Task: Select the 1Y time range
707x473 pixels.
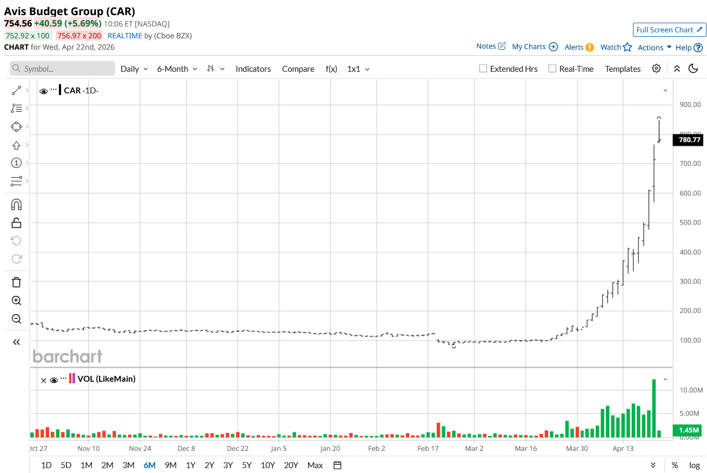Action: (x=190, y=465)
